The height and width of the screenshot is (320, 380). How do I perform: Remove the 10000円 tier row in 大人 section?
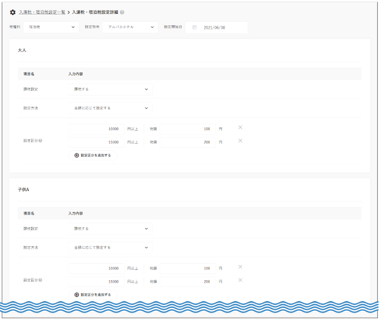240,127
